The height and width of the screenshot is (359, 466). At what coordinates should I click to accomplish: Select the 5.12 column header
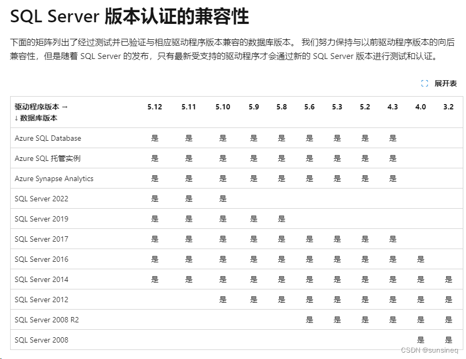click(155, 107)
